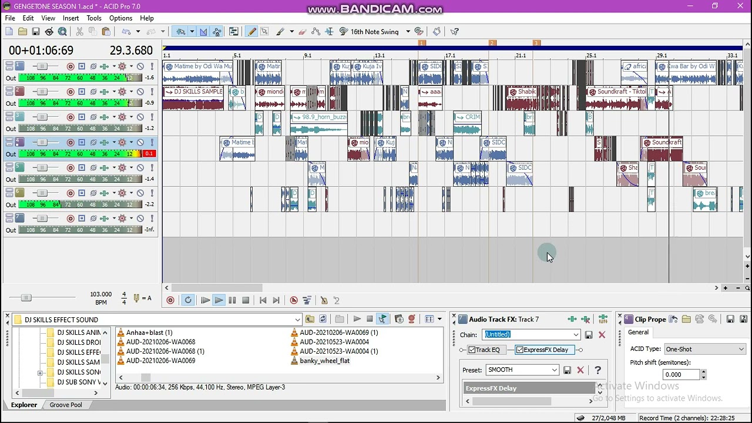This screenshot has width=752, height=423.
Task: Click the Open project folder icon
Action: tap(22, 32)
